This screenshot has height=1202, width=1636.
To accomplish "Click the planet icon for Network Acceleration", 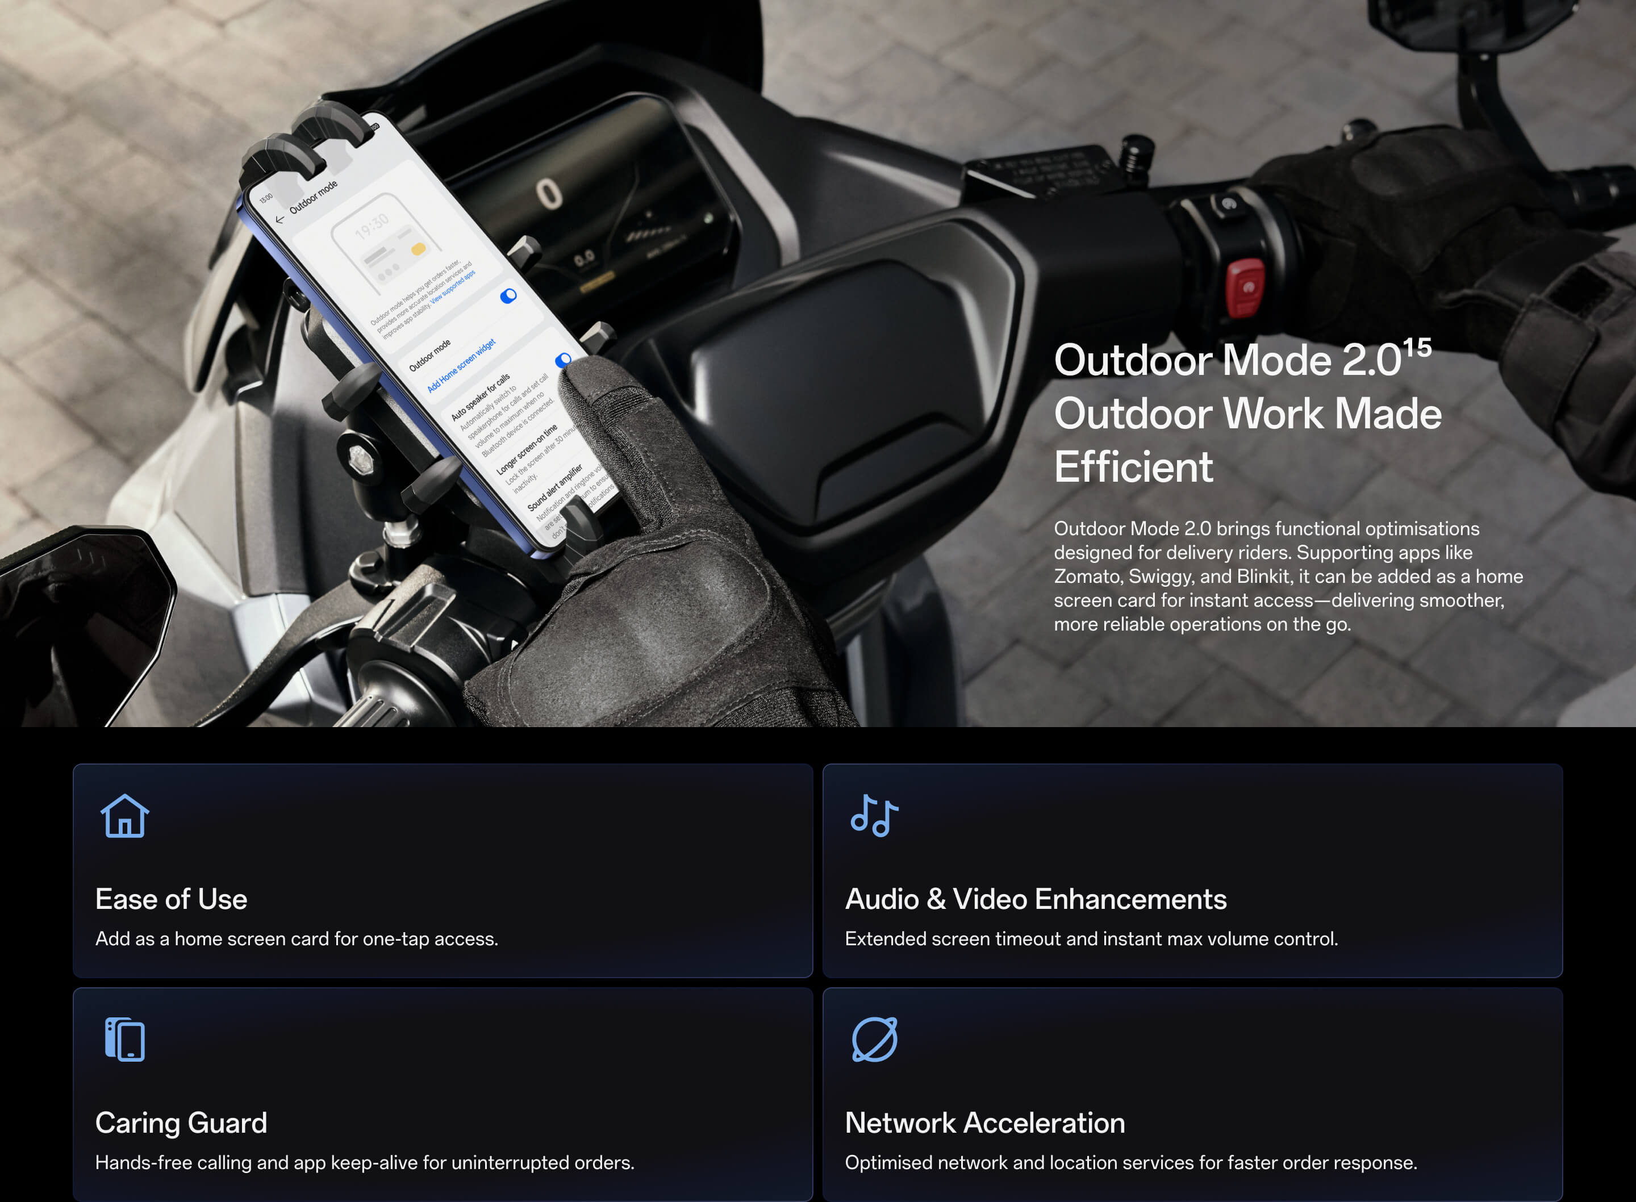I will tap(874, 1039).
